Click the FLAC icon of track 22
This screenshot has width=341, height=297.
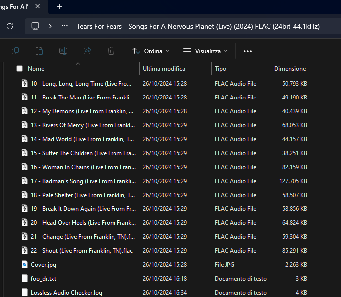click(x=25, y=250)
